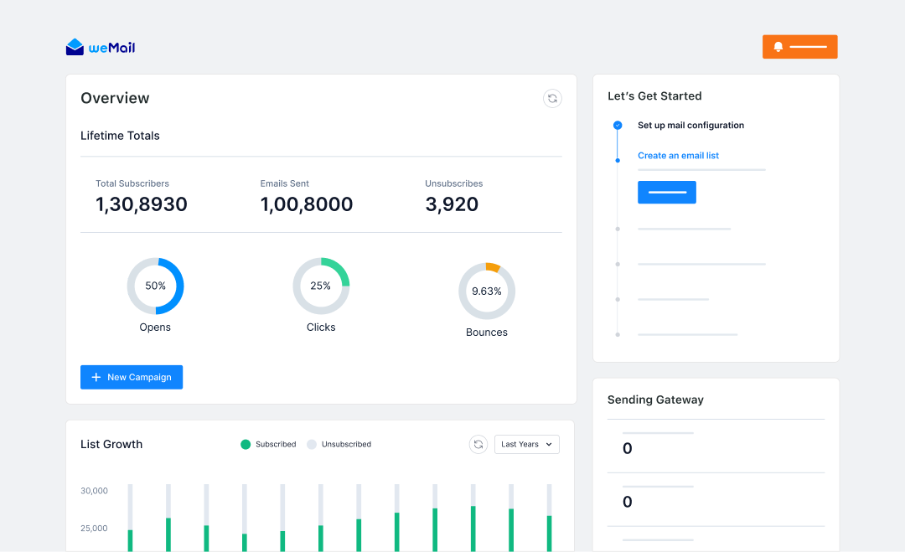Click the Opens donut chart
The width and height of the screenshot is (905, 552).
click(155, 286)
